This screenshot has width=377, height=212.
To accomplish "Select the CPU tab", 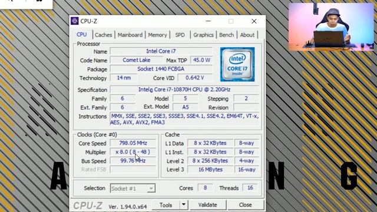I will (x=82, y=35).
